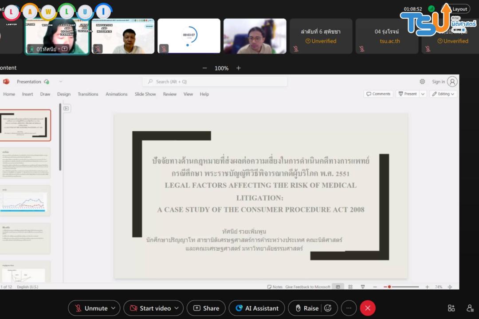The image size is (479, 319).
Task: Click the account profile avatar icon
Action: 452,82
